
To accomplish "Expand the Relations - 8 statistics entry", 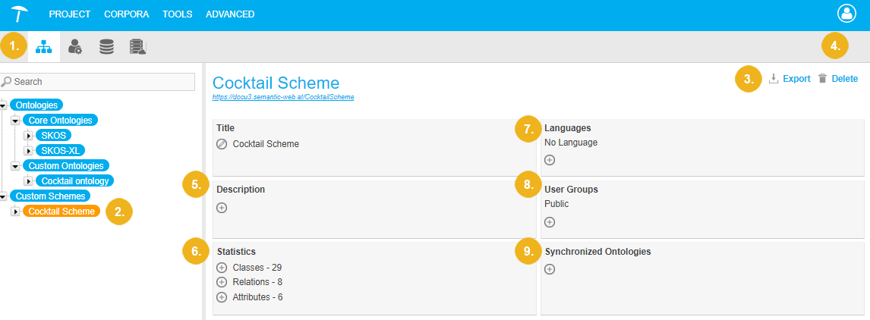I will tap(222, 282).
